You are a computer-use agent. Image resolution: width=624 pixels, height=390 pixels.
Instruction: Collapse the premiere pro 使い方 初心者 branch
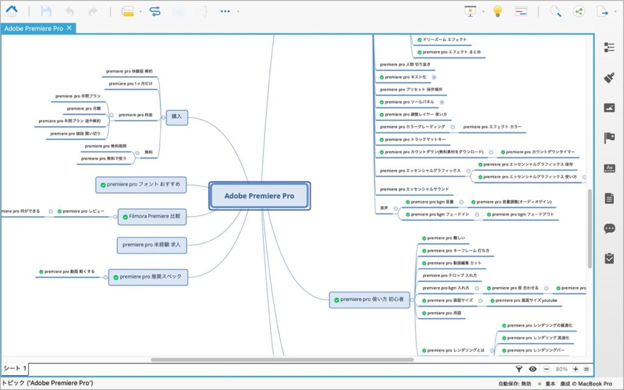coord(413,300)
